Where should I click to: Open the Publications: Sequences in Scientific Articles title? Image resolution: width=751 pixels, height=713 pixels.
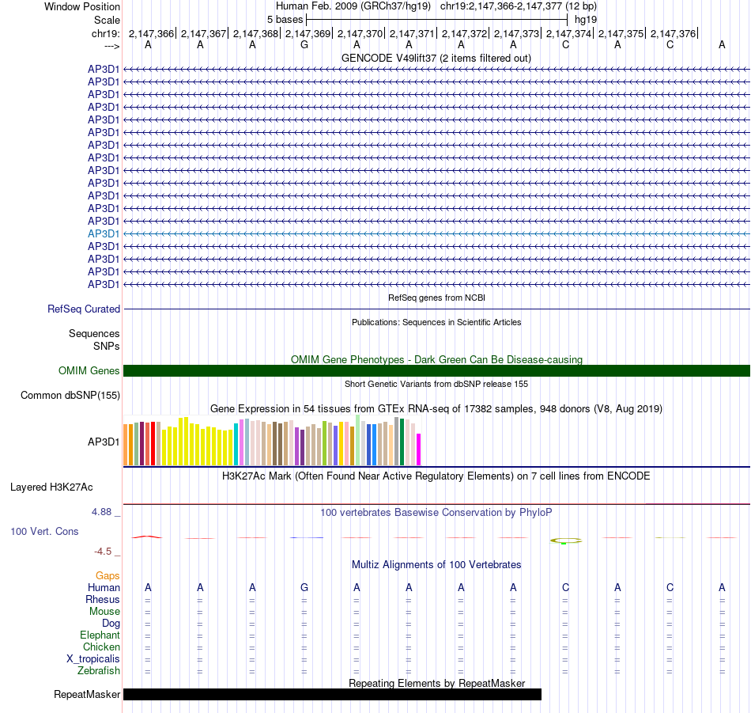pos(436,322)
